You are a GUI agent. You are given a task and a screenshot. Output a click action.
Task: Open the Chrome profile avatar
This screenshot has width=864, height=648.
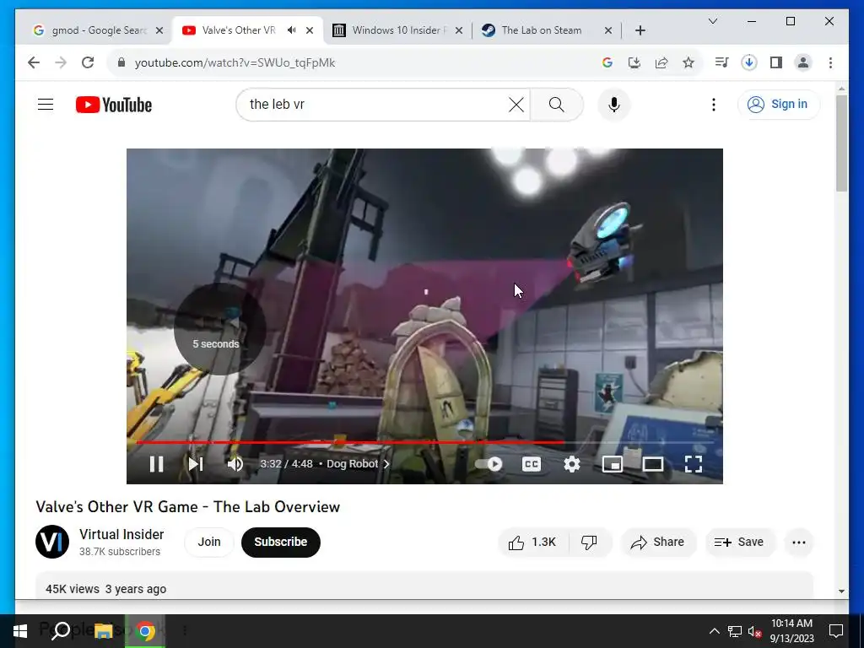[x=803, y=62]
